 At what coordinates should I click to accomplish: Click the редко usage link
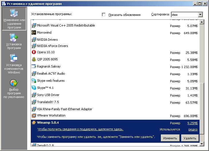pyautogui.click(x=193, y=130)
